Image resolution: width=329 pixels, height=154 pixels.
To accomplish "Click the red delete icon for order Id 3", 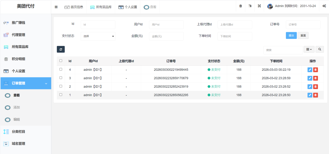I will (x=316, y=78).
